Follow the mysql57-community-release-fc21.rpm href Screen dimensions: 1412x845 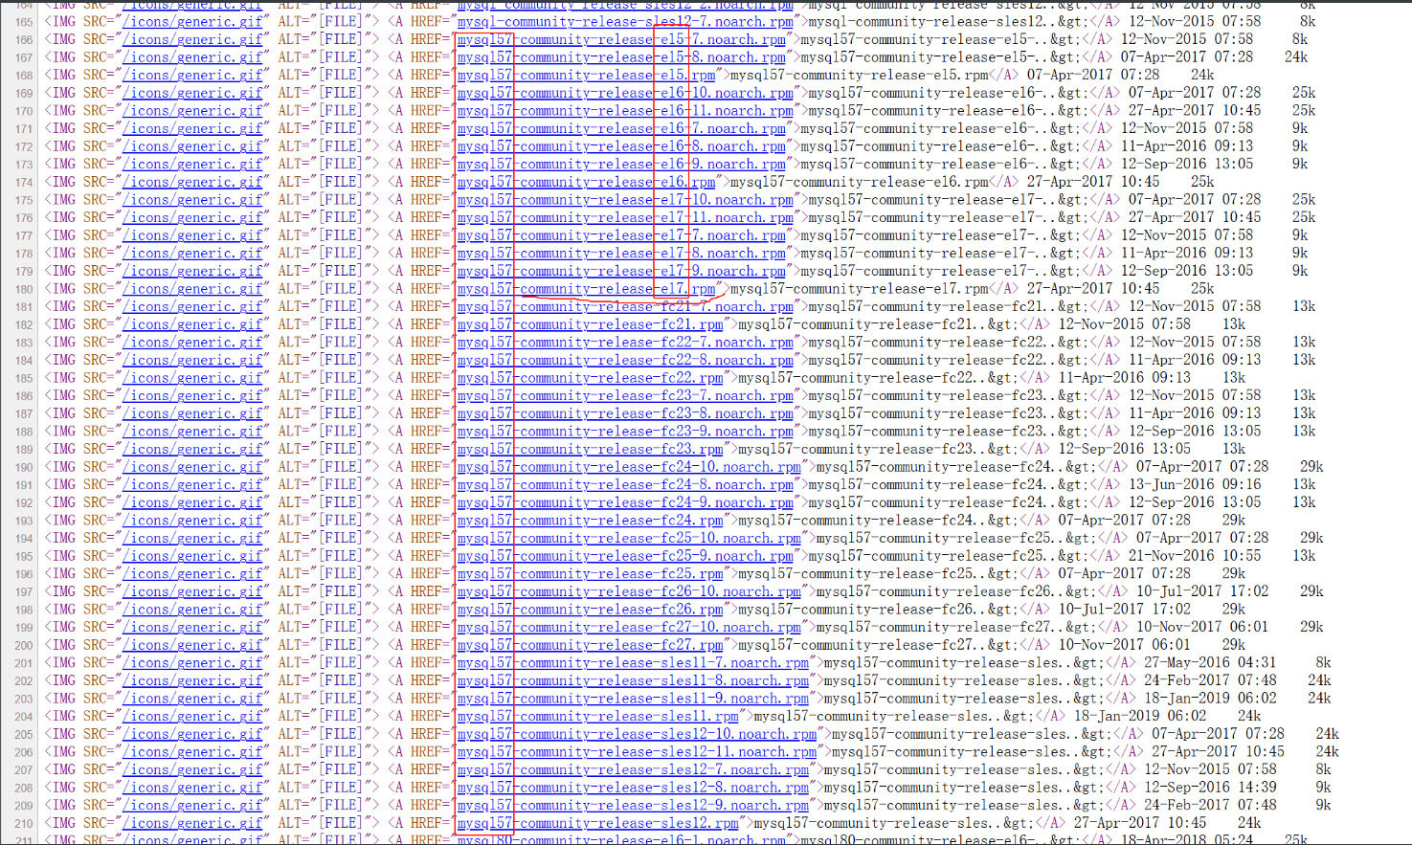click(590, 324)
